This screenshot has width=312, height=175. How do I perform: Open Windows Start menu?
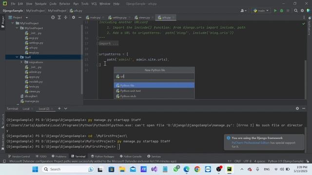tap(35, 169)
